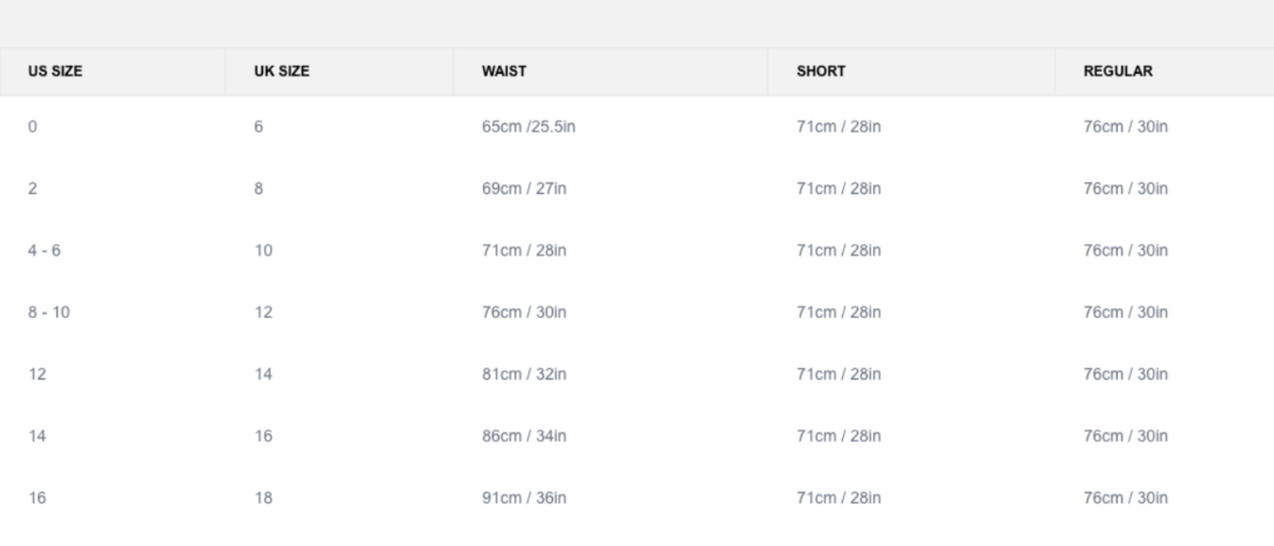Click the waist value 69cm / 27in
Image resolution: width=1274 pixels, height=546 pixels.
tap(524, 188)
